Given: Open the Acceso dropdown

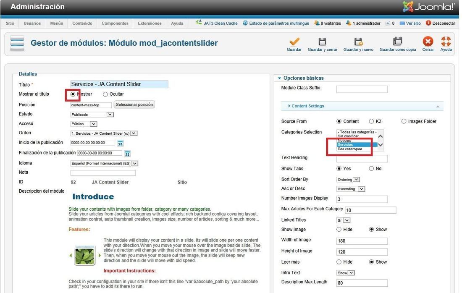Looking at the screenshot, I should pos(84,124).
